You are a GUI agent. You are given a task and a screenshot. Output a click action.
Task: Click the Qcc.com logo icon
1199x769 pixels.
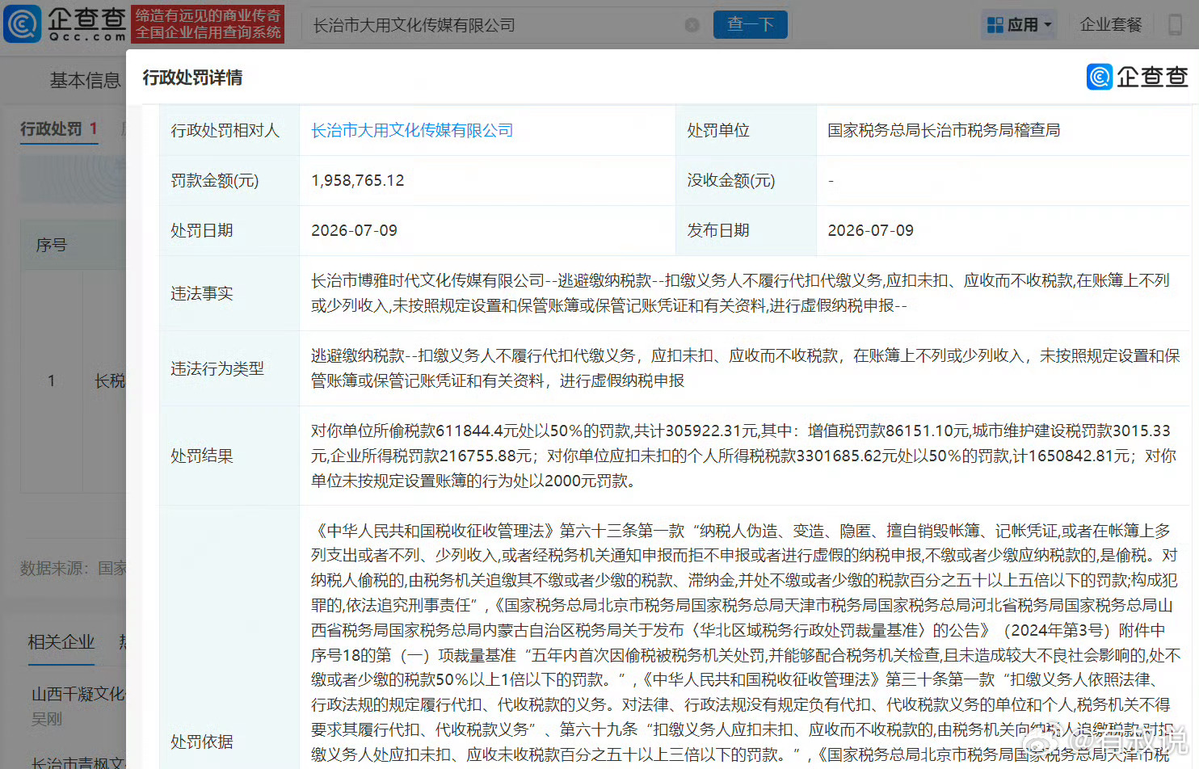point(23,23)
